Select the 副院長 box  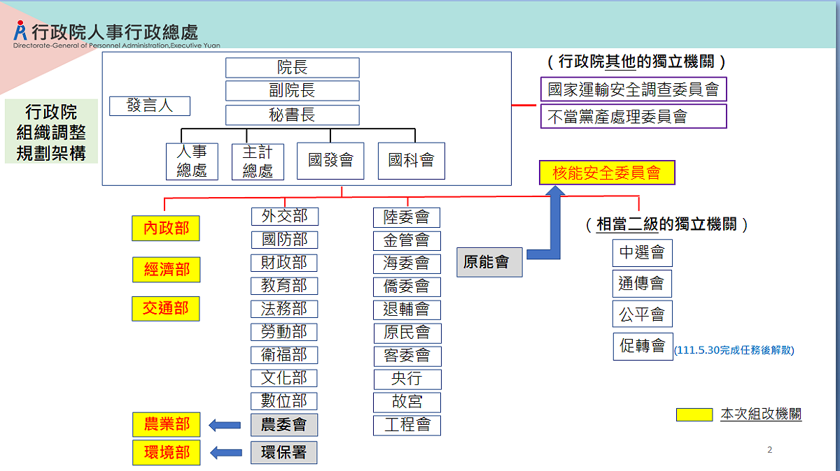click(x=293, y=91)
